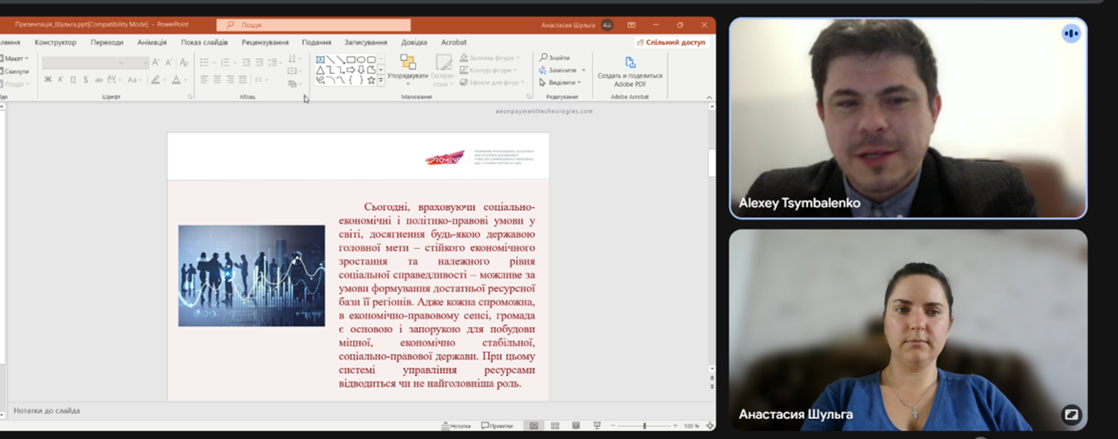The height and width of the screenshot is (439, 1118).
Task: Open the Довідка tab
Action: tap(414, 42)
